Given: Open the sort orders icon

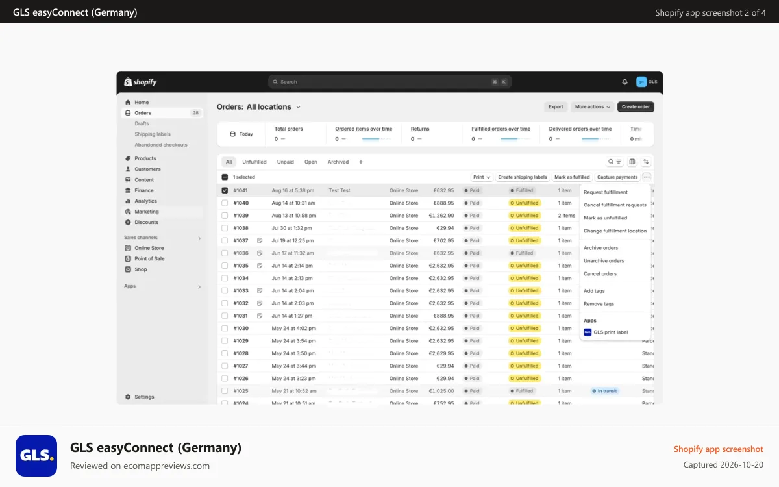Looking at the screenshot, I should [x=646, y=162].
